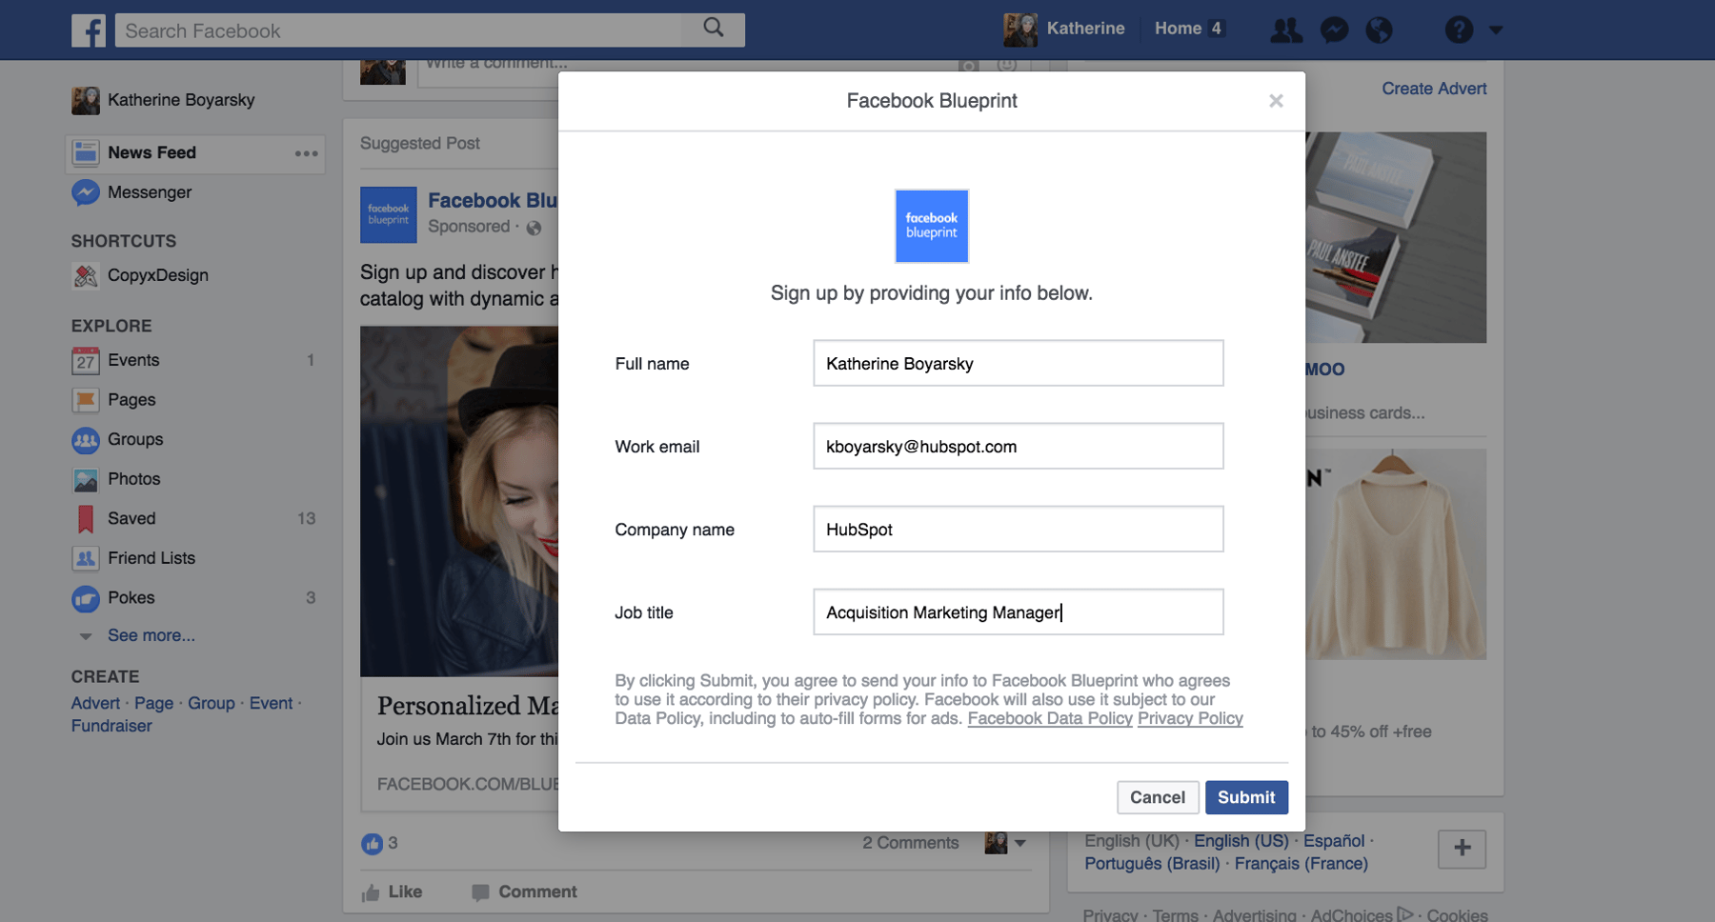
Task: Click the Facebook logo
Action: point(89,30)
